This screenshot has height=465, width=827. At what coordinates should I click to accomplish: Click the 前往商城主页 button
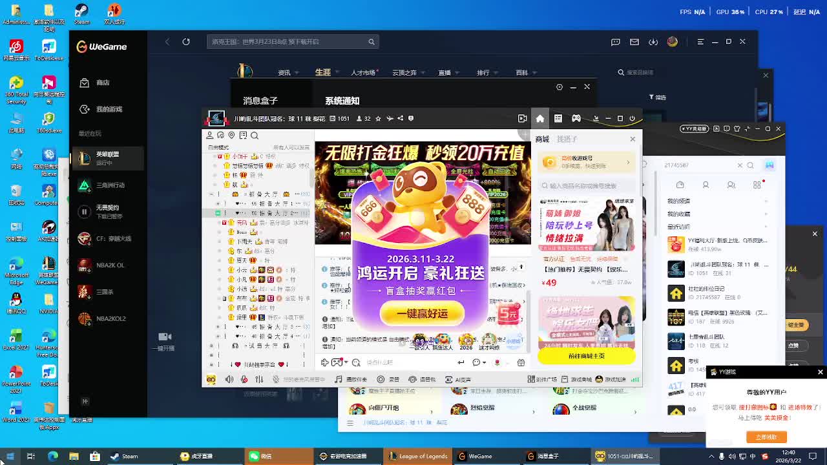(585, 356)
